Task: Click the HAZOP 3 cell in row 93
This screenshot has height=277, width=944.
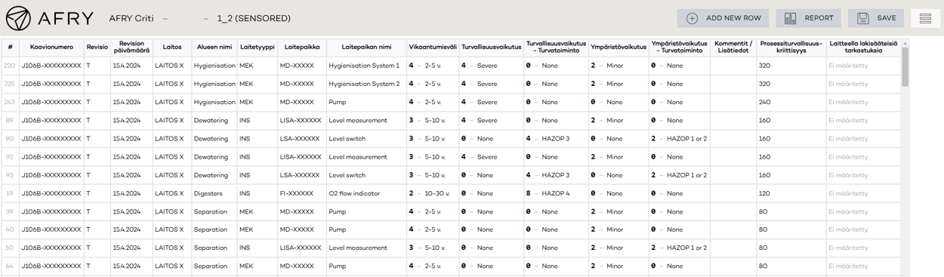Action: coord(556,175)
